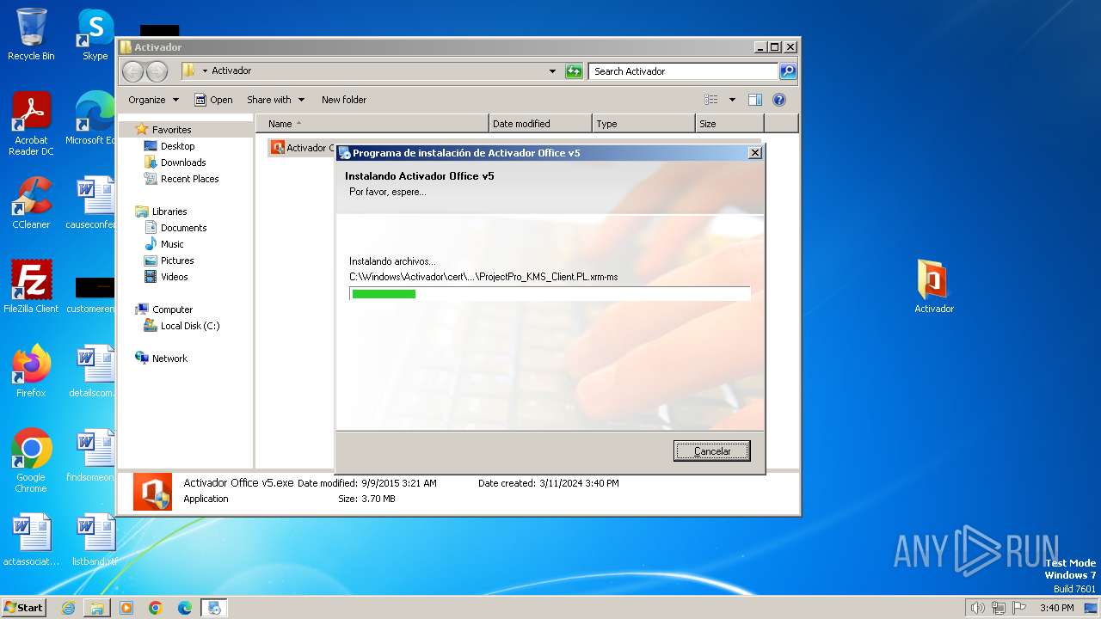Sort by Type column header
The image size is (1101, 619).
pos(643,124)
